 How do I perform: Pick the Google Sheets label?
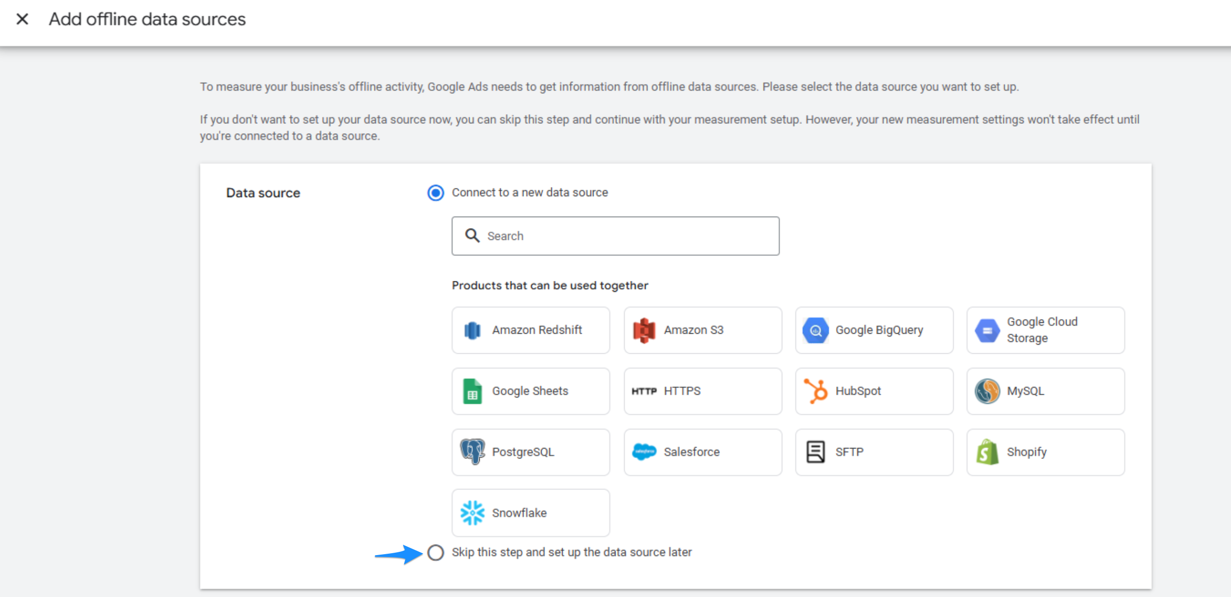530,391
